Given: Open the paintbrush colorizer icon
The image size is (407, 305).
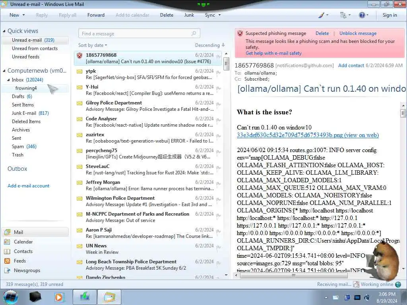Looking at the screenshot, I should (x=321, y=15).
